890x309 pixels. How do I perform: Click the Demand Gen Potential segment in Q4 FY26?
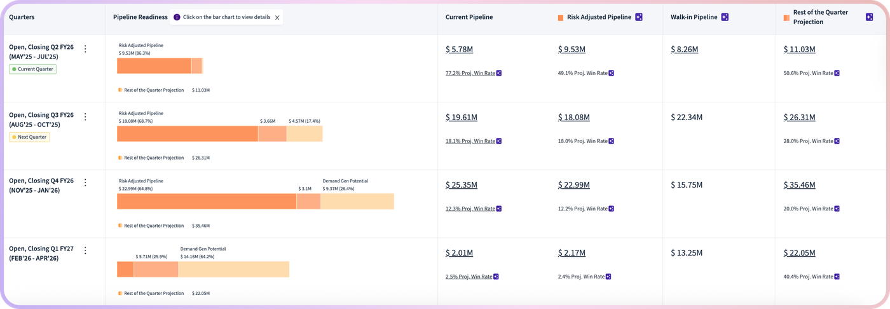click(357, 202)
